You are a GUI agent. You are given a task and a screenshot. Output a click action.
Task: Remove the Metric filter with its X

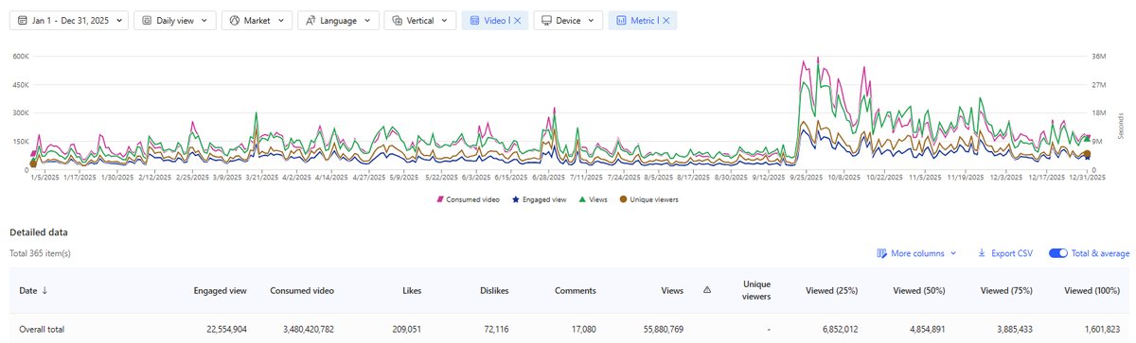click(x=666, y=20)
